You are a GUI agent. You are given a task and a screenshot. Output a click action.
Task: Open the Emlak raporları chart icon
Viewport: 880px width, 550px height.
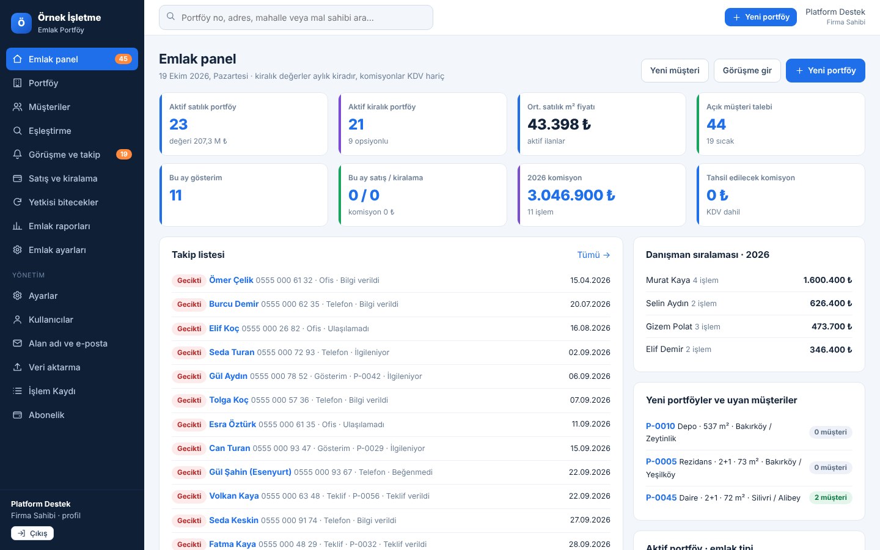(17, 226)
